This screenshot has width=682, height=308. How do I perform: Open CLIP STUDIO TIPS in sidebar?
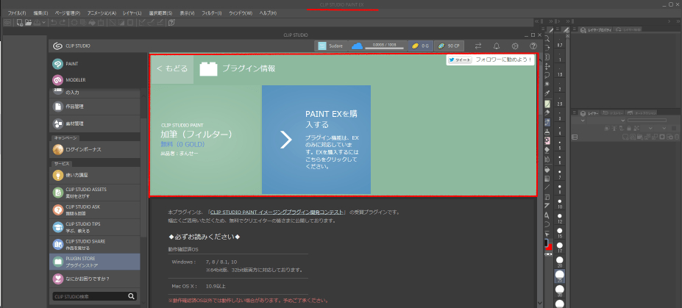pyautogui.click(x=92, y=226)
